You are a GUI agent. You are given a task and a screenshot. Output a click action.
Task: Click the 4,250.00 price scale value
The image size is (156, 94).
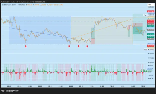pyautogui.click(x=151, y=7)
